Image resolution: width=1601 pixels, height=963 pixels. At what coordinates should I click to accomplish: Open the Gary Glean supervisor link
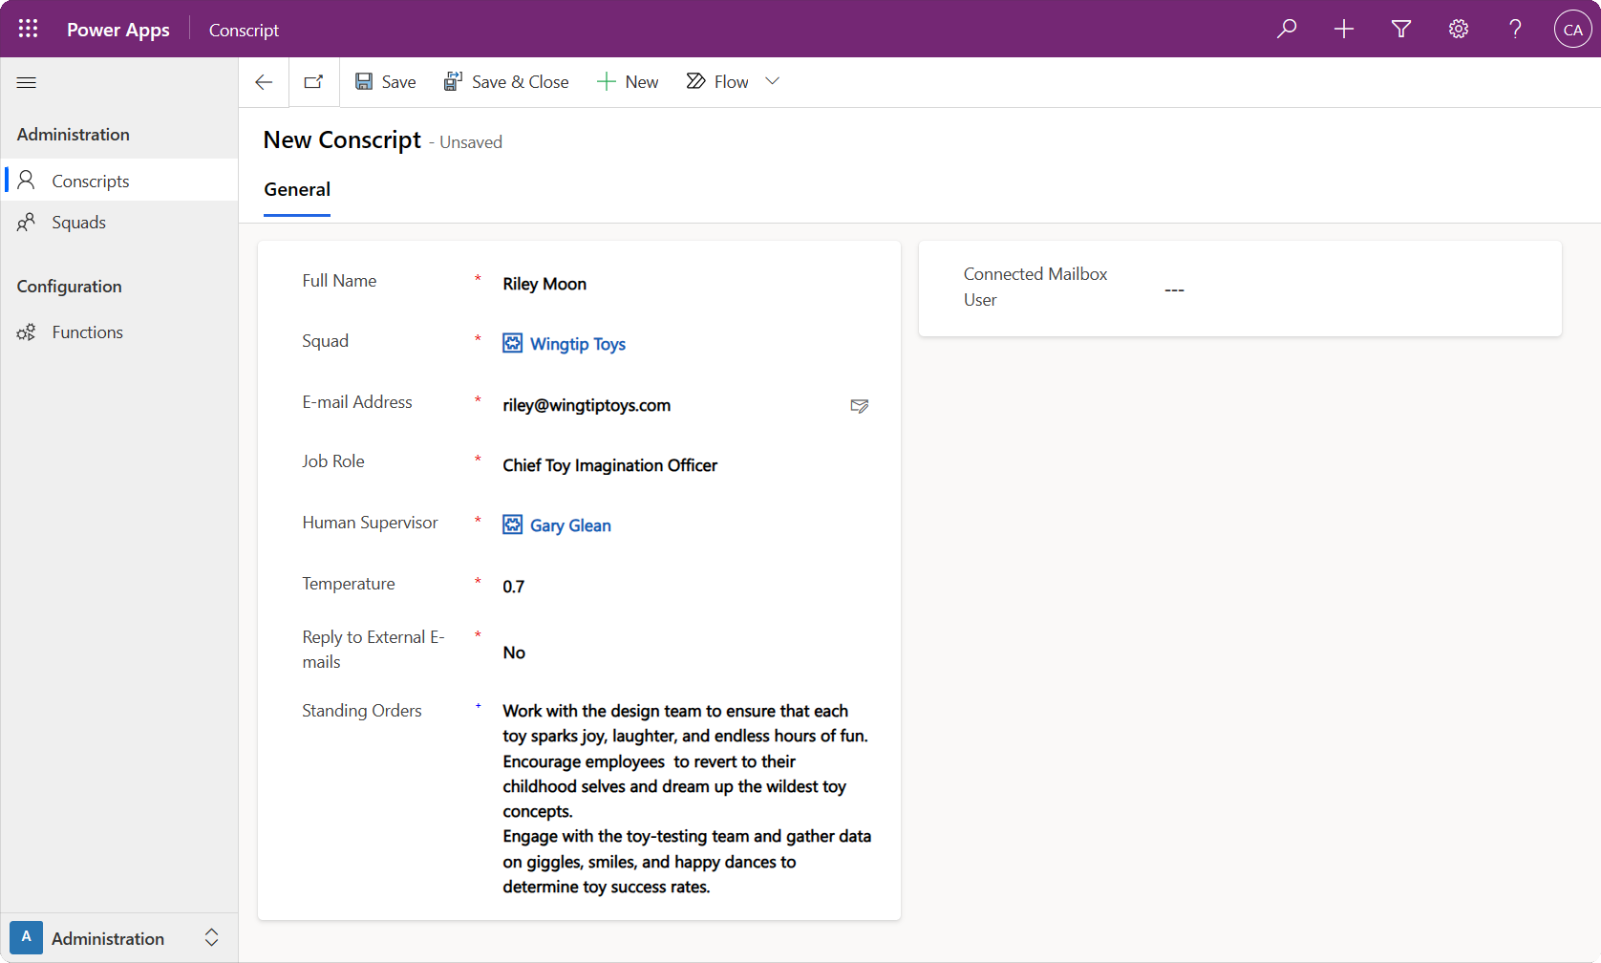[570, 525]
